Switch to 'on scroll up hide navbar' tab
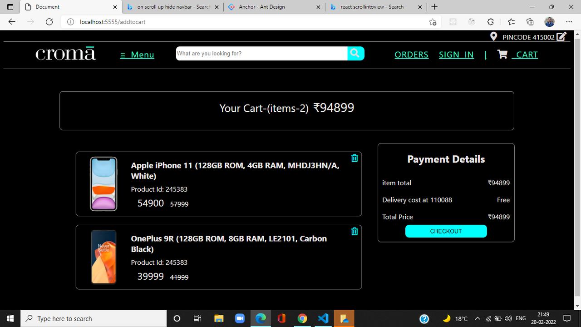581x327 pixels. click(x=173, y=7)
